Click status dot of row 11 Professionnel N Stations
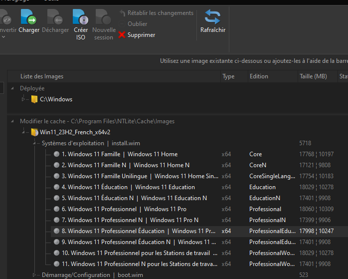The width and height of the screenshot is (348, 279). pos(57,264)
